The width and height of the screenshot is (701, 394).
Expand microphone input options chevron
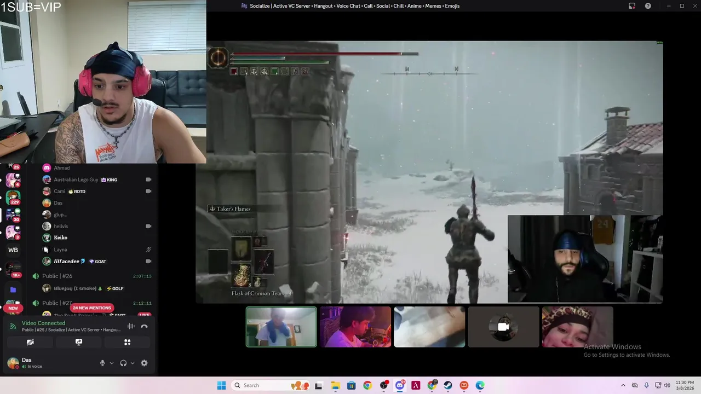click(112, 363)
